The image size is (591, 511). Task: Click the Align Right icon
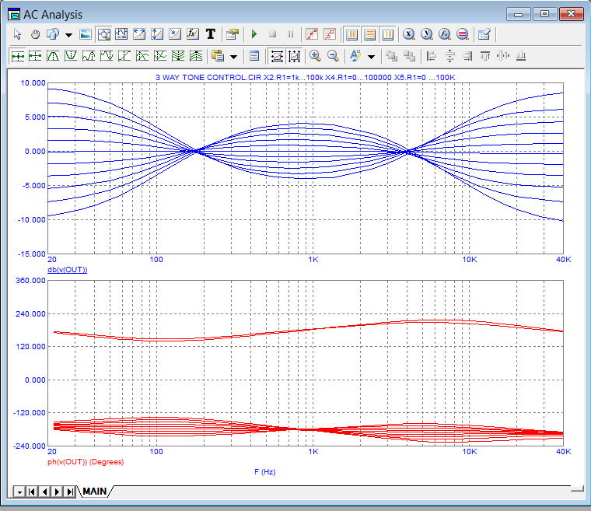467,56
